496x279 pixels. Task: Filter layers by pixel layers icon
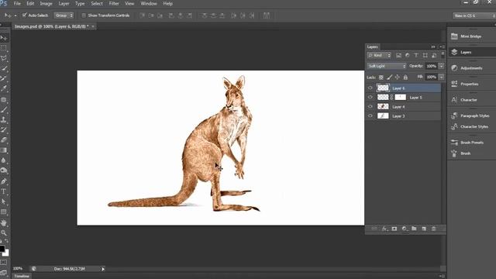(398, 55)
